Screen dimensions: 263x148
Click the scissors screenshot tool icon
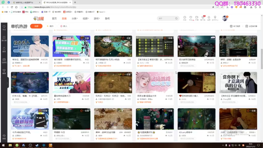227,7
